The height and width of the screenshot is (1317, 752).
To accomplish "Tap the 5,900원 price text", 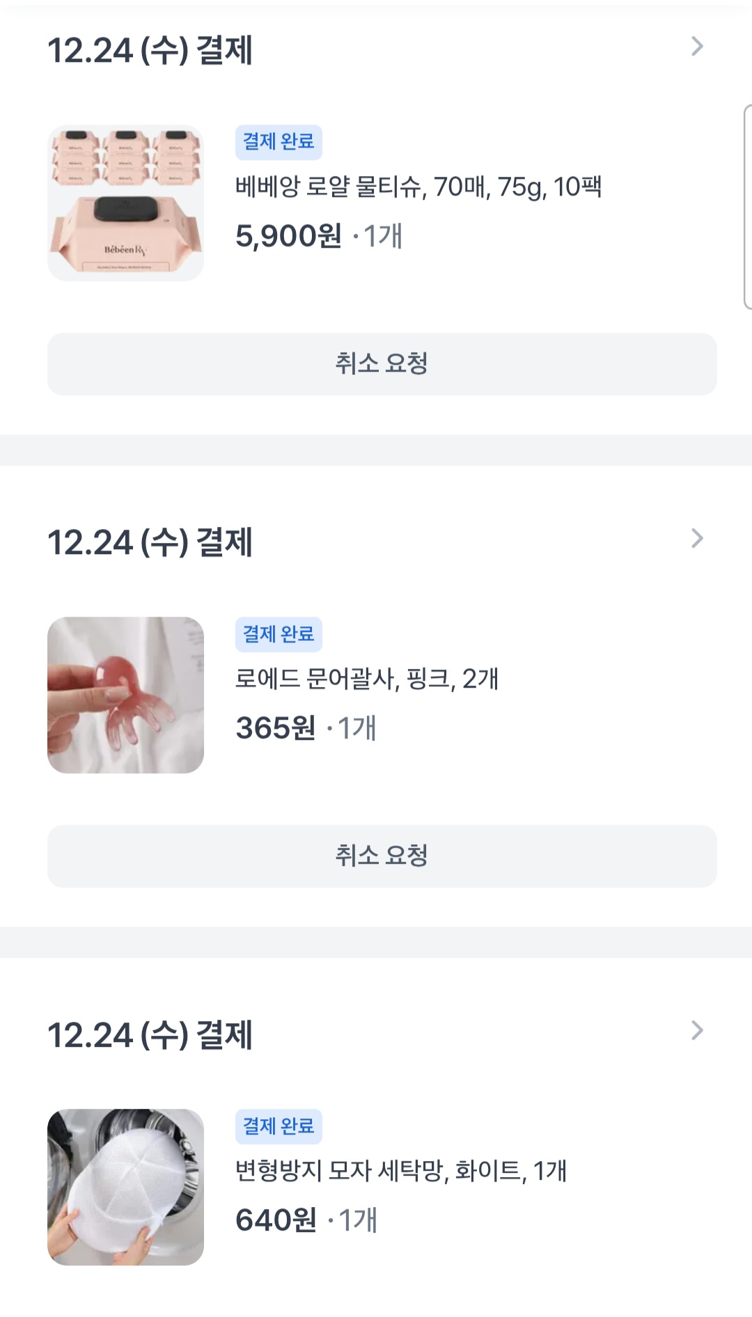I will 288,236.
